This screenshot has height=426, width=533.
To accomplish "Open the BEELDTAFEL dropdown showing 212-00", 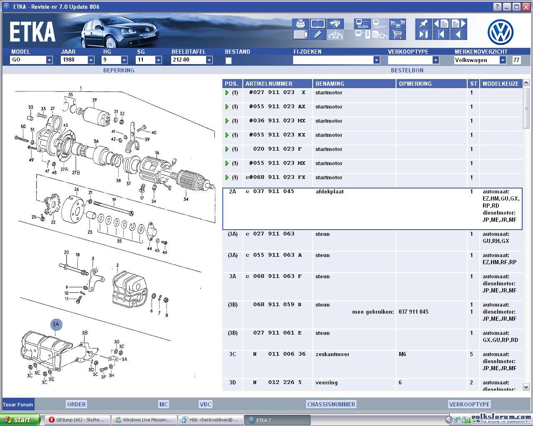I will [209, 60].
